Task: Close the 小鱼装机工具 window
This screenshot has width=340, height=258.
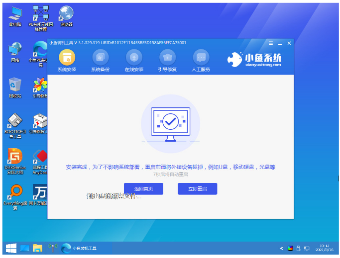Action: pos(289,43)
